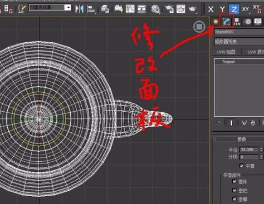
Task: Toggle the Snaps magnet icon
Action: tap(8, 9)
